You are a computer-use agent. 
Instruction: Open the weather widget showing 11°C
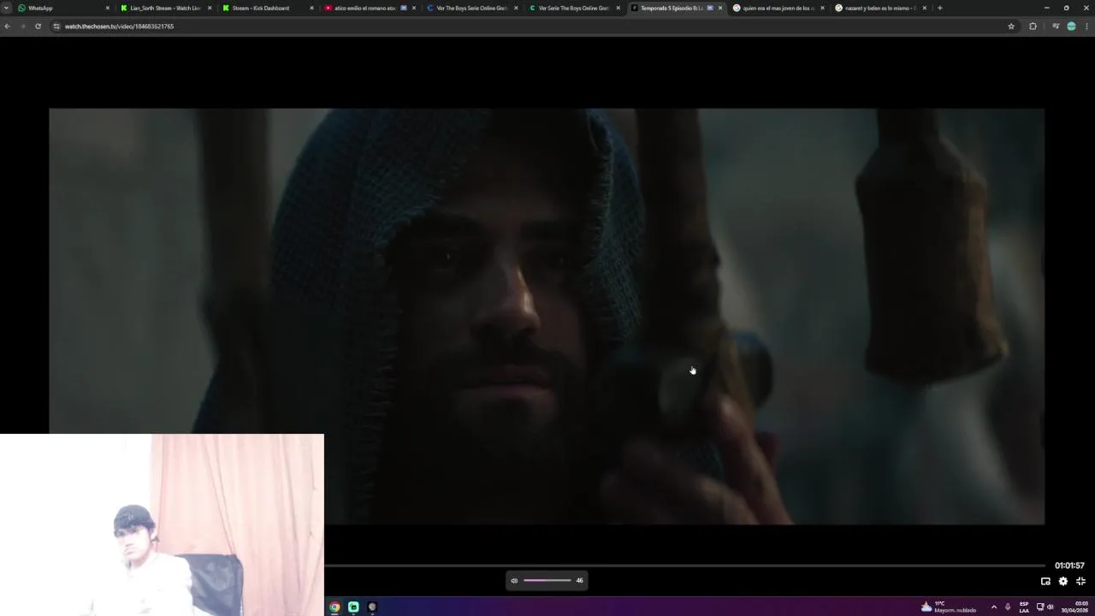[949, 607]
